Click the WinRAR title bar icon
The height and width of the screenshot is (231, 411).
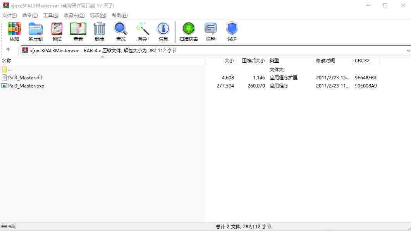(x=5, y=5)
